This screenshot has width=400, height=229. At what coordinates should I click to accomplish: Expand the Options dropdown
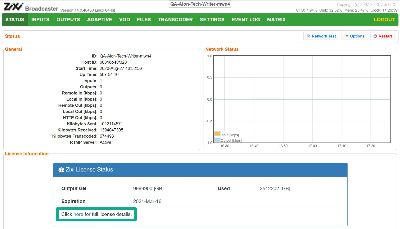click(355, 36)
